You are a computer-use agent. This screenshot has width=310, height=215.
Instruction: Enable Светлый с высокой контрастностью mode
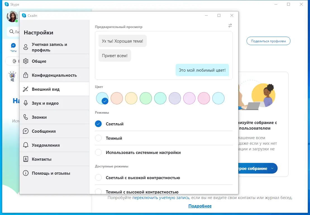click(98, 177)
